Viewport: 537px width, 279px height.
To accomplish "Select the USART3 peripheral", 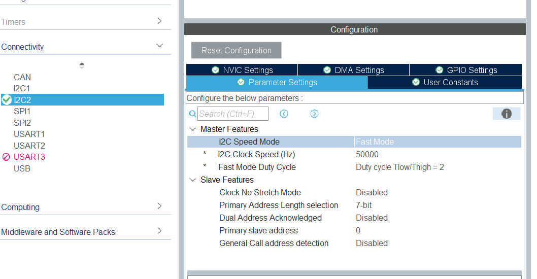I will pos(29,157).
